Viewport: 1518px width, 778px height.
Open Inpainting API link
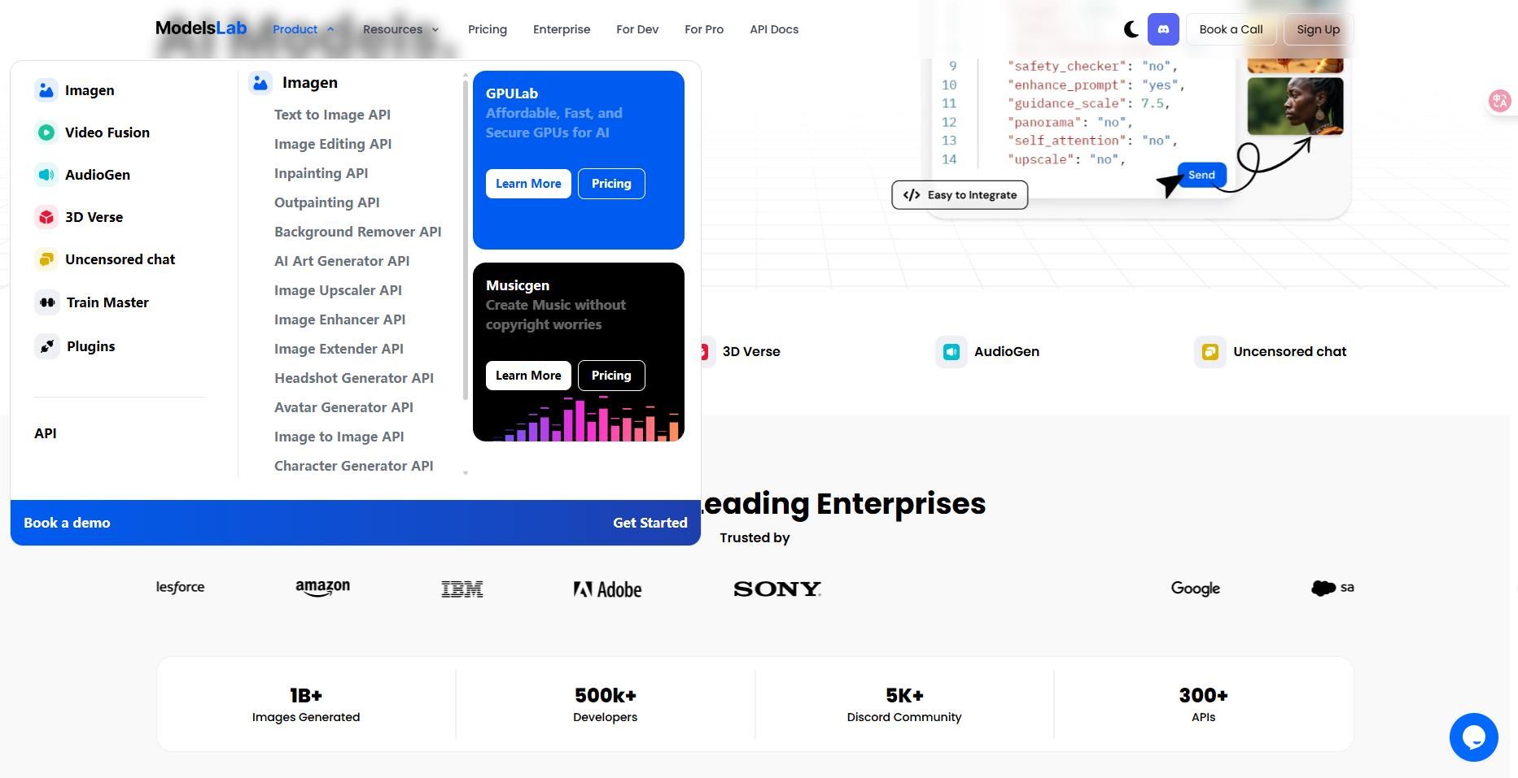[x=321, y=173]
